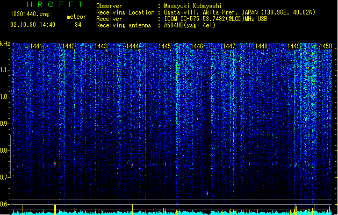Click the 1445 time marker

tap(164, 46)
